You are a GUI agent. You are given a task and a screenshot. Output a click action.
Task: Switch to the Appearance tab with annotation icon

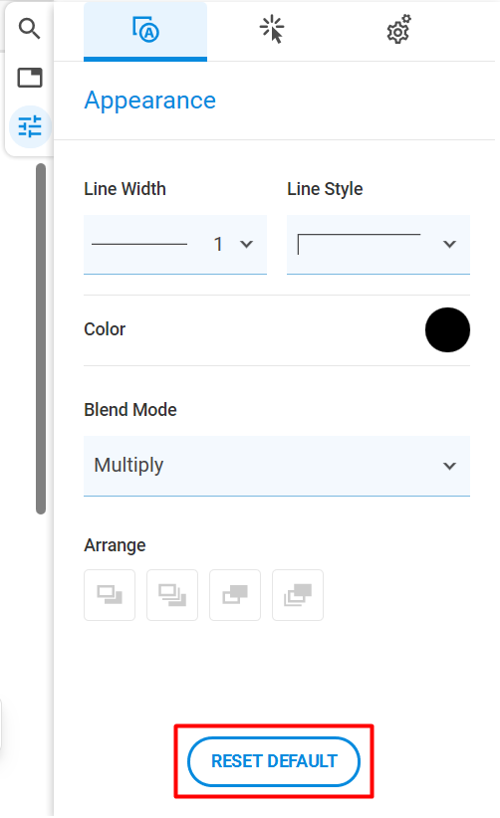coord(145,31)
